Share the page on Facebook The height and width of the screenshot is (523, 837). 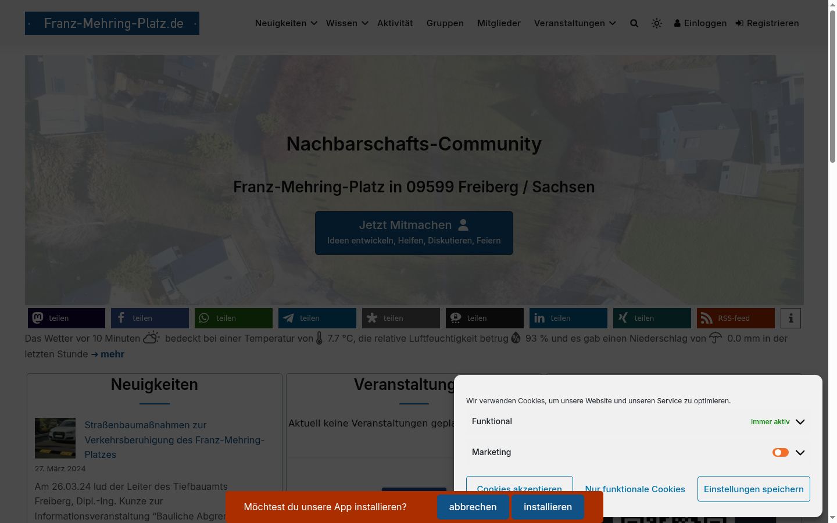[150, 318]
